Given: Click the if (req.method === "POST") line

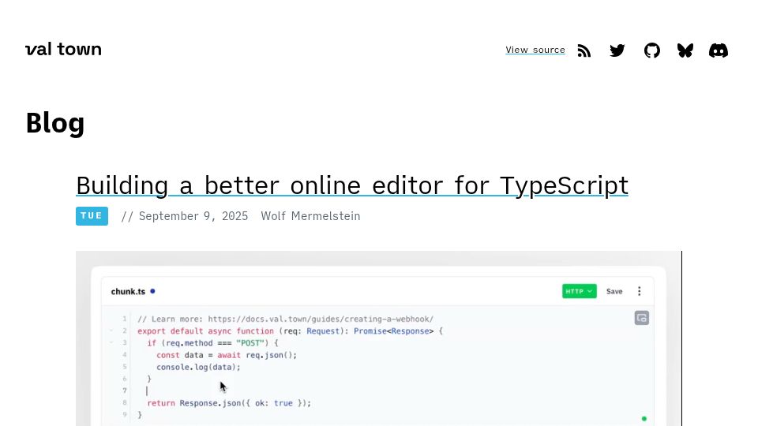Looking at the screenshot, I should 212,343.
